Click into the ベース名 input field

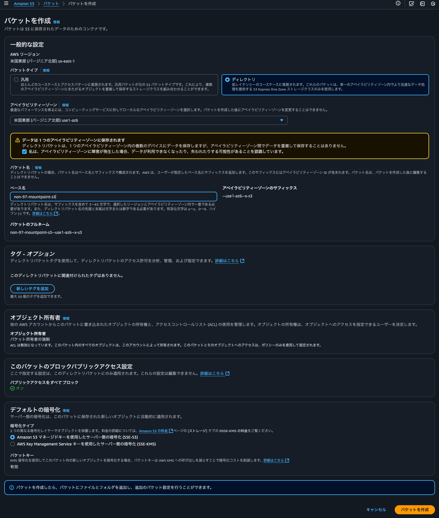point(114,197)
